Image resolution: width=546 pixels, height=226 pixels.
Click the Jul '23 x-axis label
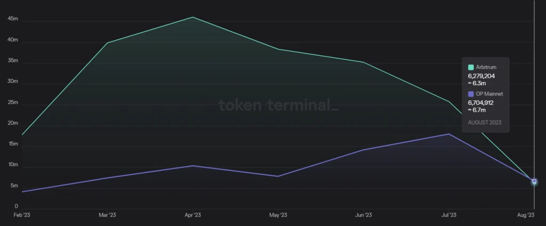pyautogui.click(x=448, y=215)
